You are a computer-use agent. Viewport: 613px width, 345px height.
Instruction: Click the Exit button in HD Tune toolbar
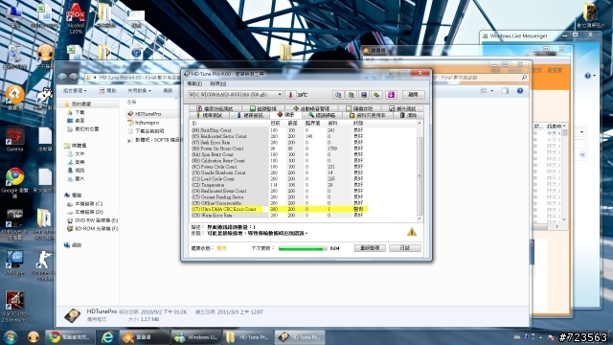(413, 95)
